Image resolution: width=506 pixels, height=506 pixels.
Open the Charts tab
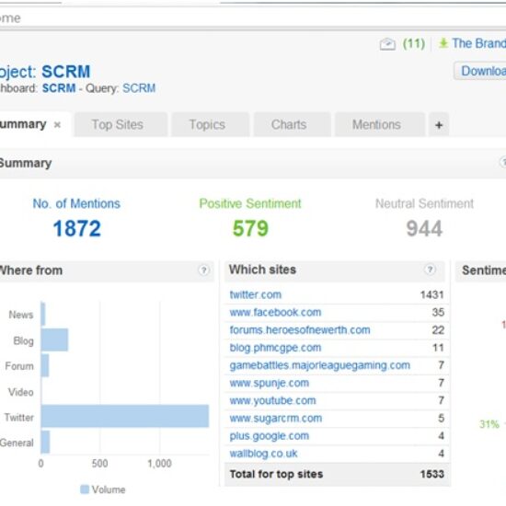(289, 125)
